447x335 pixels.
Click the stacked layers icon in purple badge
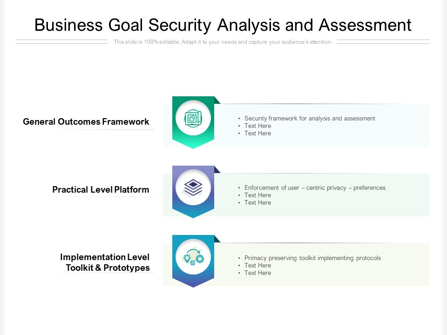click(193, 187)
